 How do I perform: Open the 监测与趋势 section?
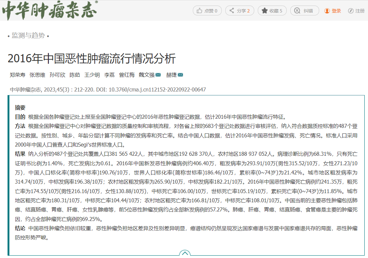coord(28,36)
